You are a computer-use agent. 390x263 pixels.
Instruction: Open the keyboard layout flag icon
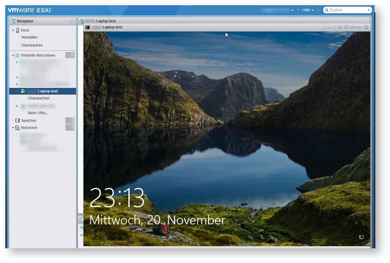340,28
